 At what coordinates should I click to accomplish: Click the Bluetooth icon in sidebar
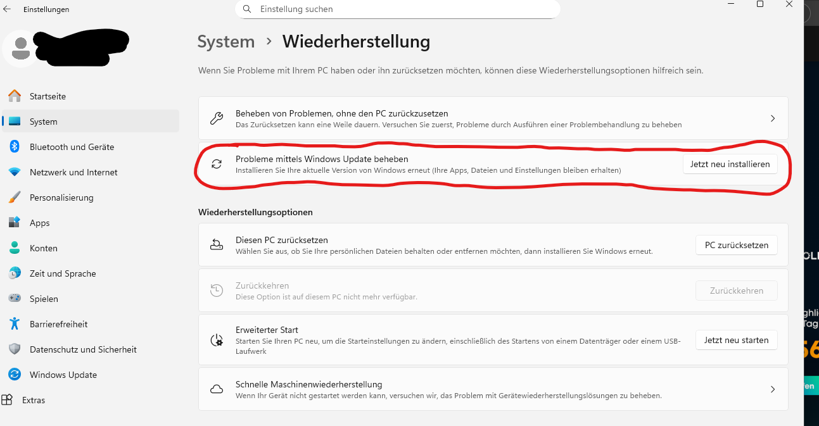pyautogui.click(x=15, y=147)
